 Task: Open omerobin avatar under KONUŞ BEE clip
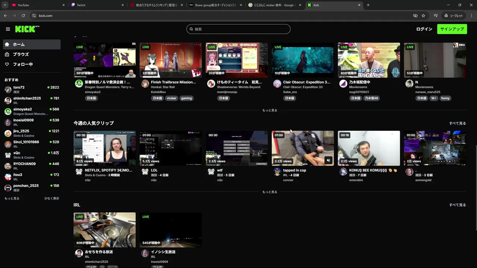point(343,172)
